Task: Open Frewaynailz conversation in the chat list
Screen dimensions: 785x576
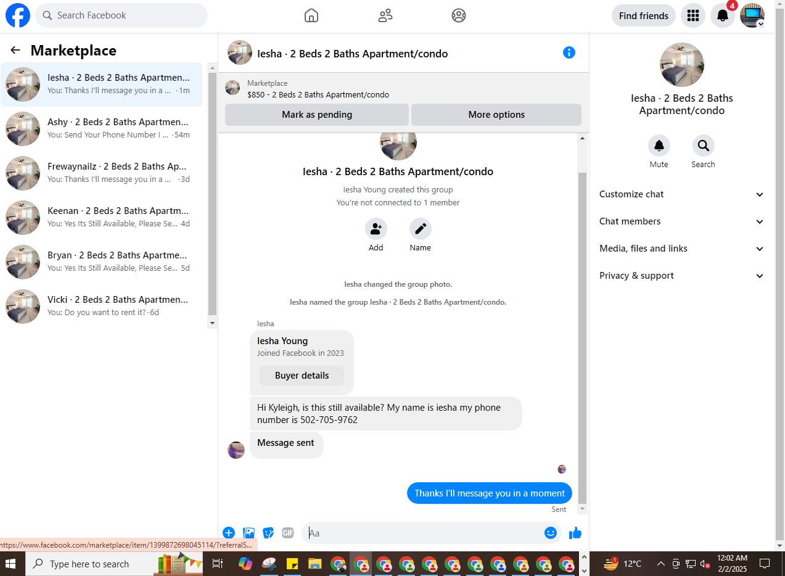Action: pyautogui.click(x=101, y=173)
